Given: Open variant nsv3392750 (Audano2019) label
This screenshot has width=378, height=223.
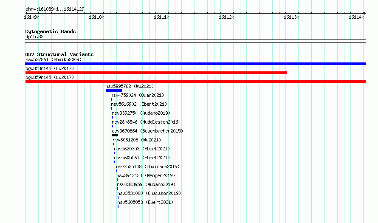Looking at the screenshot, I should click(141, 113).
